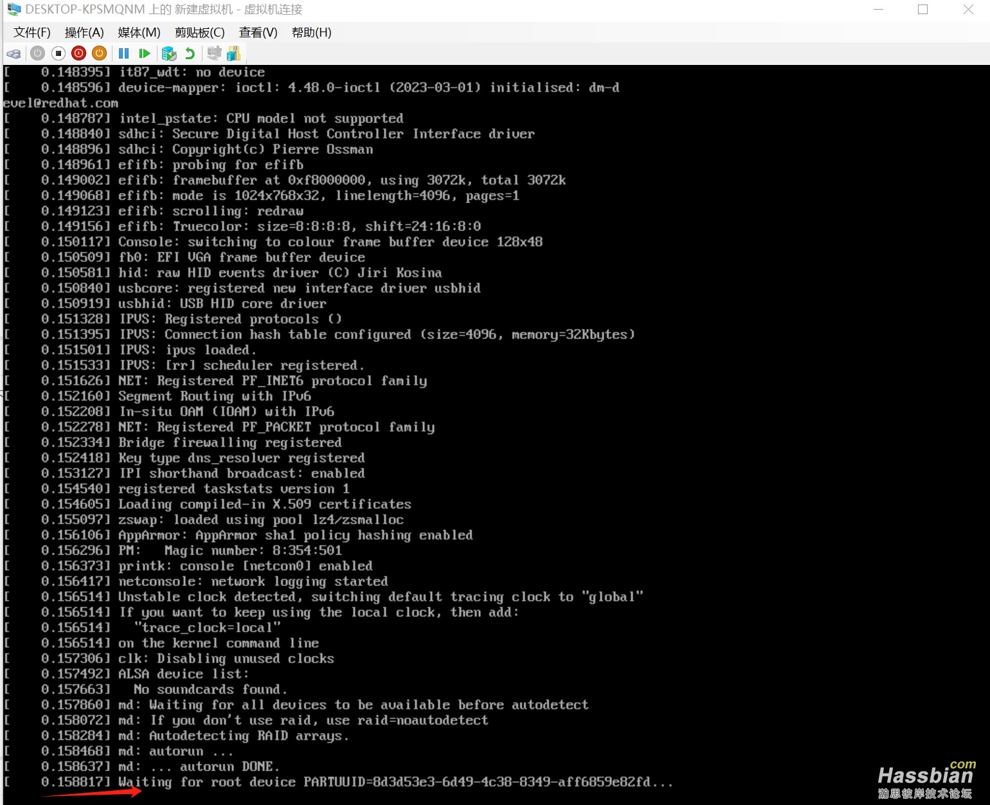This screenshot has width=990, height=805.
Task: Open the 操作(A) menu
Action: tap(84, 32)
